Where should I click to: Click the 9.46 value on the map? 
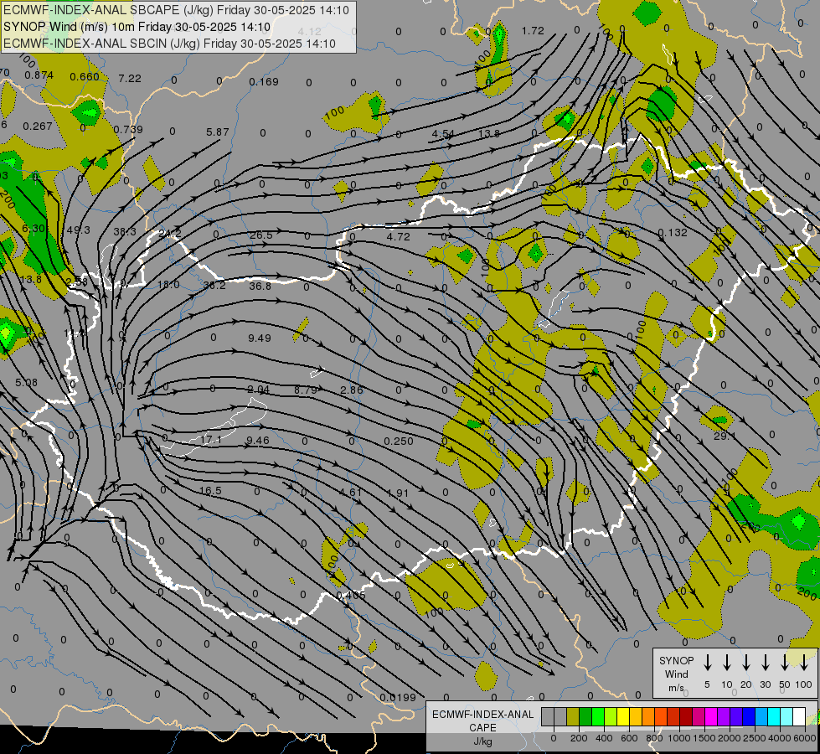(x=258, y=440)
